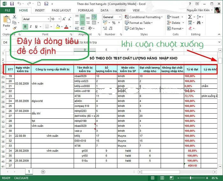Decrease indent of the cell content
This screenshot has width=223, height=181.
77,28
